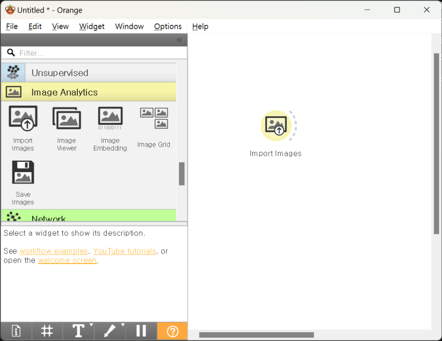Click the canvas vertical scrollbar

[x=436, y=144]
